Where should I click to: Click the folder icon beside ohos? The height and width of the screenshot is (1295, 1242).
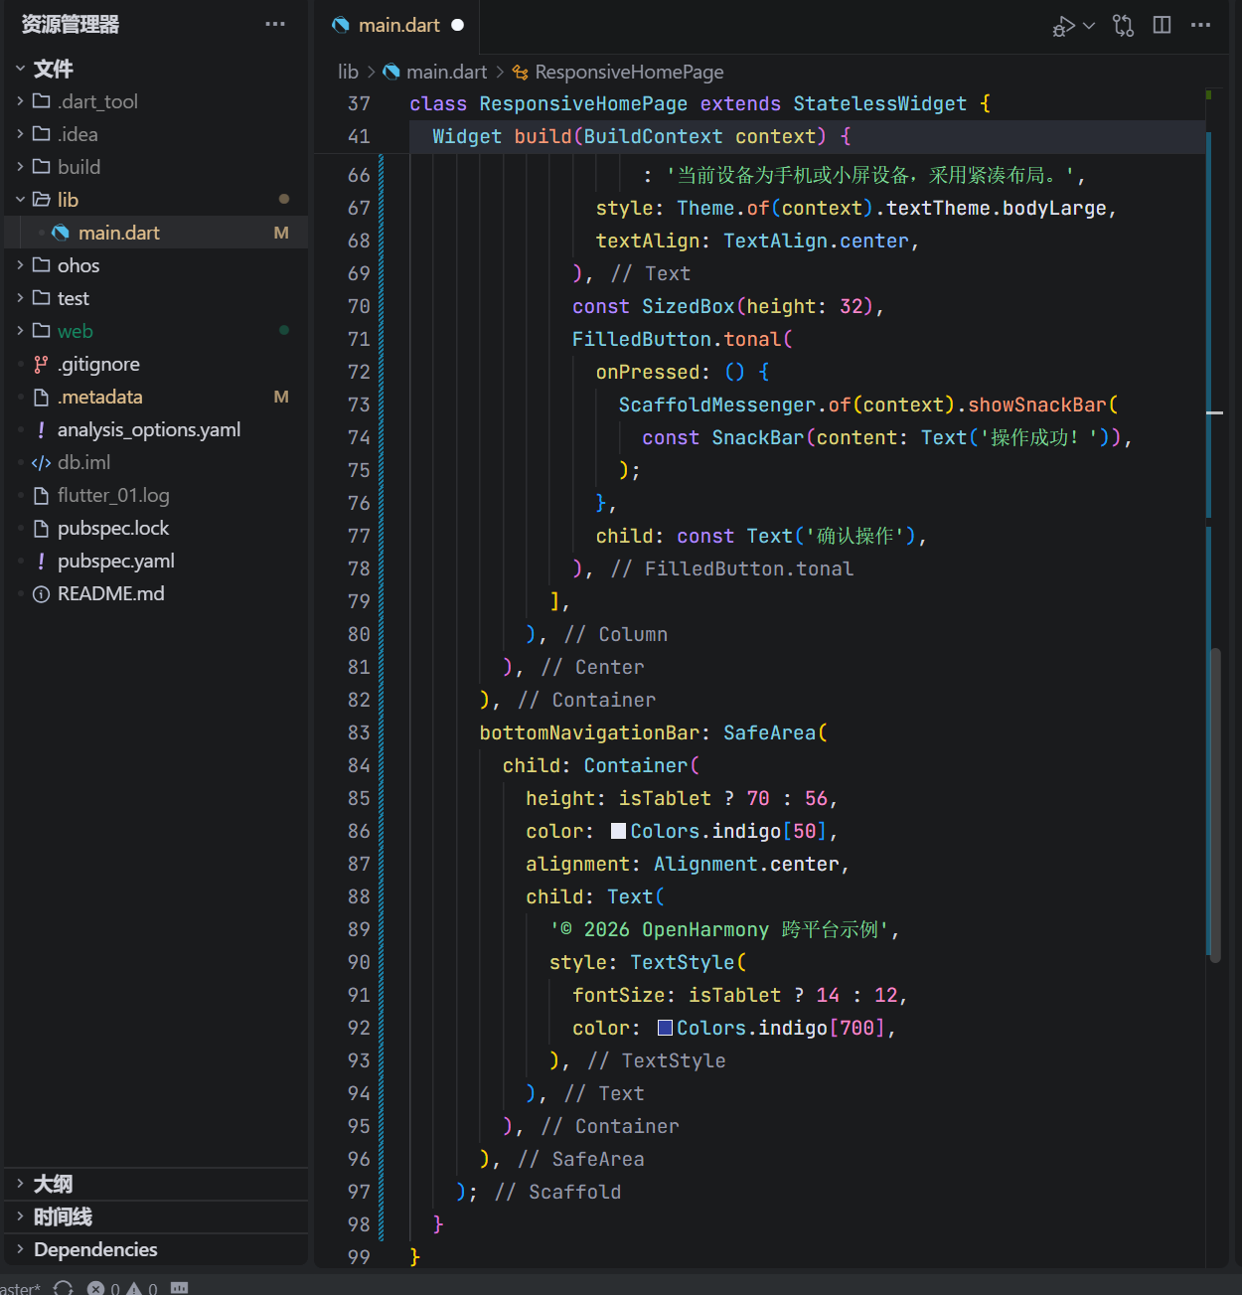pos(41,265)
